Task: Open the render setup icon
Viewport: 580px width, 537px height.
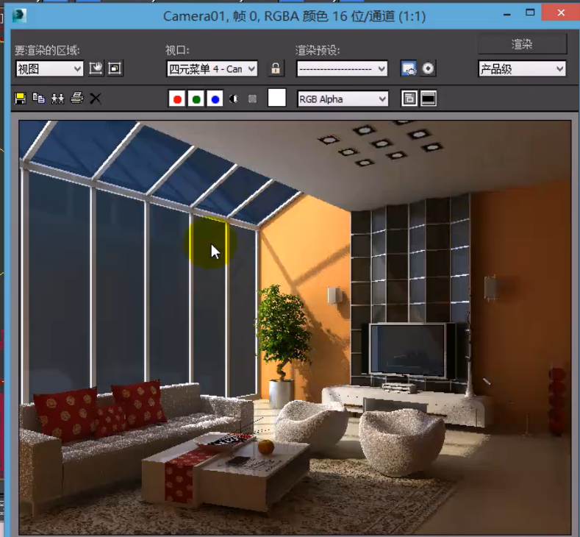Action: [x=409, y=68]
